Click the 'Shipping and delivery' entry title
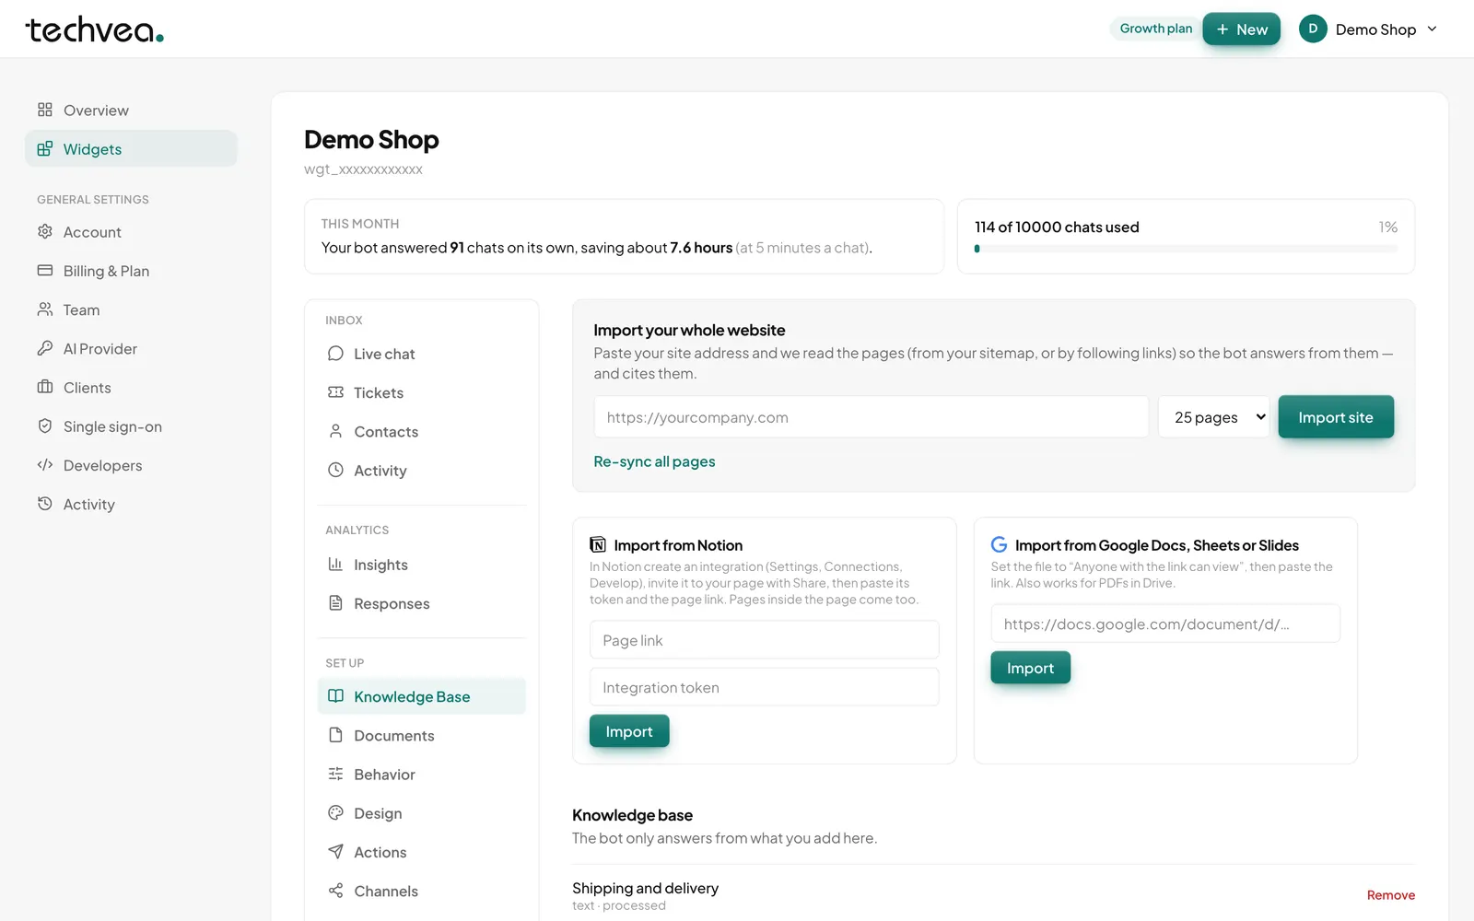 pyautogui.click(x=645, y=888)
